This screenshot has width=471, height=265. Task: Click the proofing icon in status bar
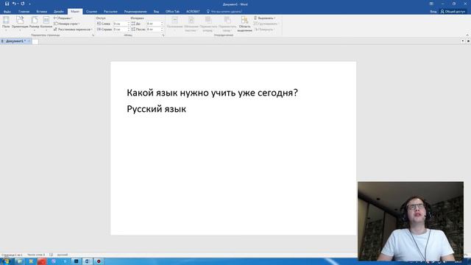(x=51, y=255)
